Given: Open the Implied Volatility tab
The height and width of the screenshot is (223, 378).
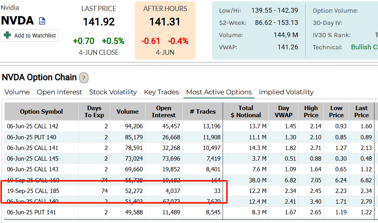Looking at the screenshot, I should click(286, 92).
